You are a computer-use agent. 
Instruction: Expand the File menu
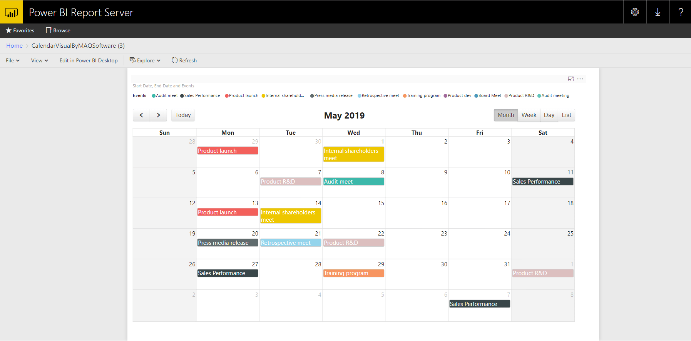(x=13, y=60)
